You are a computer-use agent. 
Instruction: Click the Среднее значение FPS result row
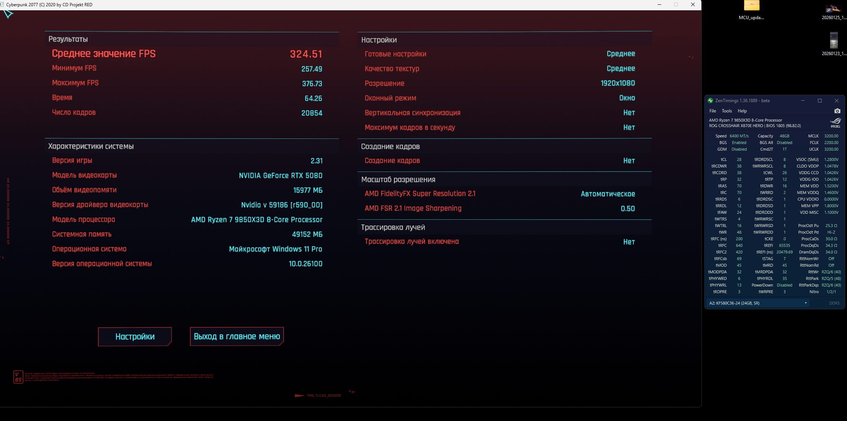pos(187,54)
